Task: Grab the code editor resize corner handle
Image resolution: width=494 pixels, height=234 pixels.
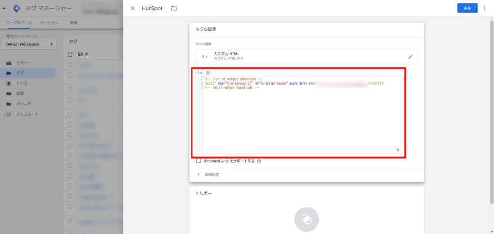Action: coord(398,150)
